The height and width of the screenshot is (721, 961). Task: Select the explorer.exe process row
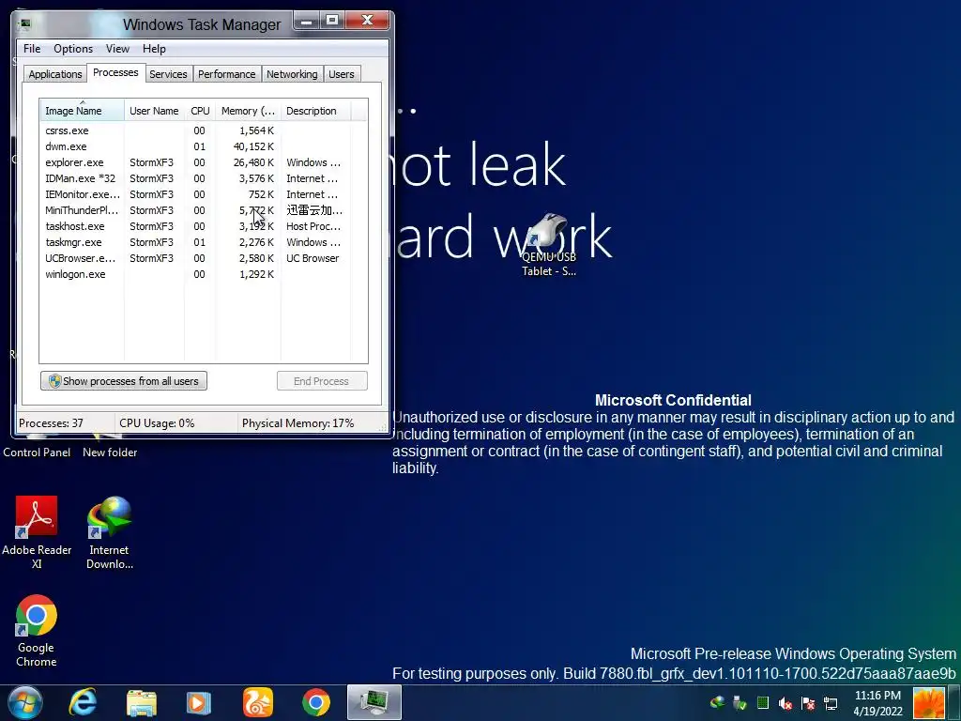(x=204, y=162)
